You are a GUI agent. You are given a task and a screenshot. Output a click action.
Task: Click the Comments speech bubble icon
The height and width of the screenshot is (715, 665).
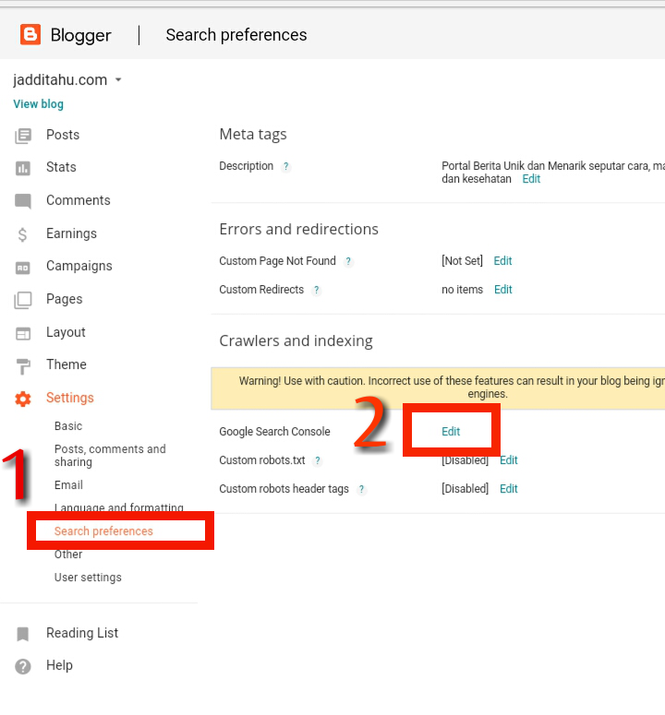(23, 201)
